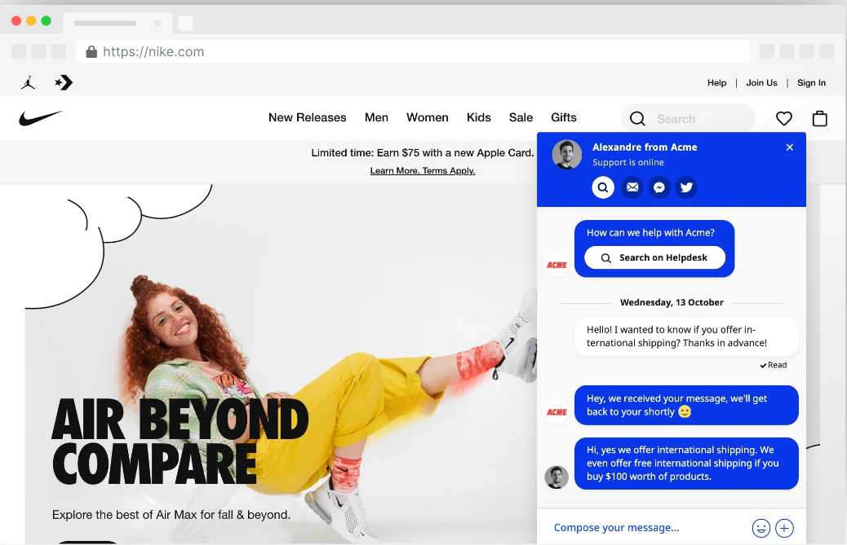Click agent avatar beside shipping reply
This screenshot has height=545, width=847.
(557, 477)
